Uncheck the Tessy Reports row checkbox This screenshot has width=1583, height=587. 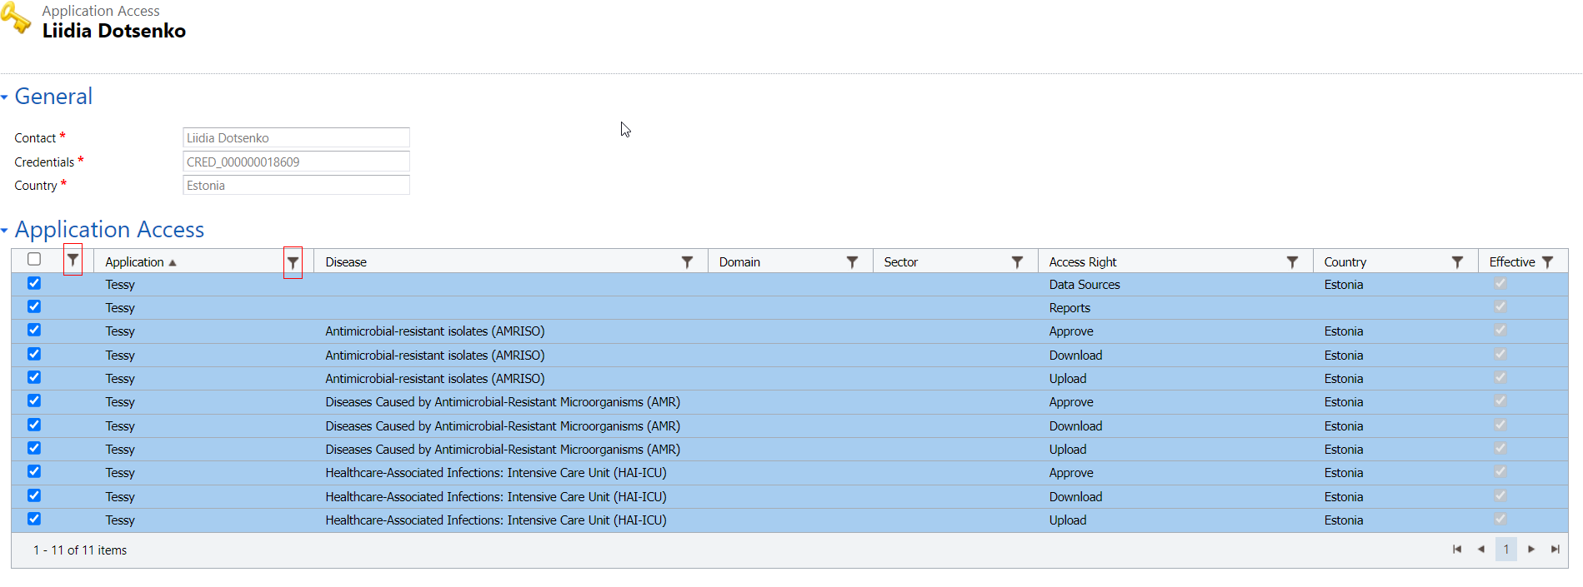pyautogui.click(x=34, y=306)
